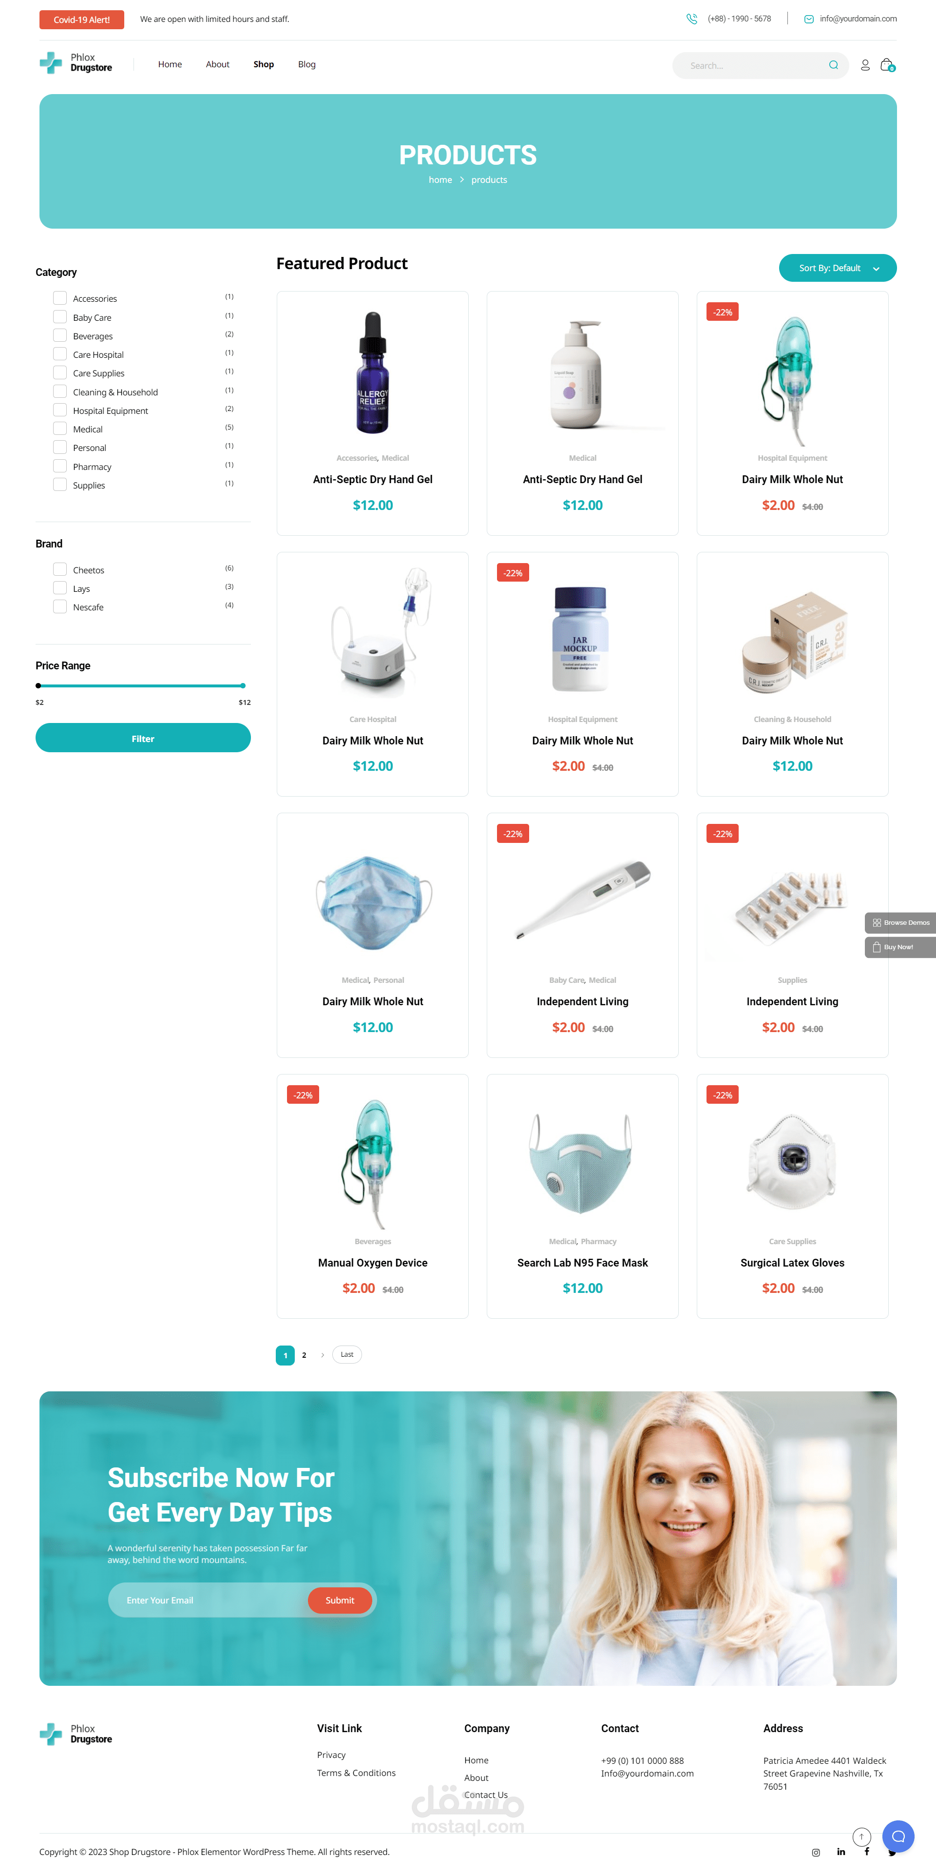
Task: Check the Baby Care category box
Action: click(x=59, y=316)
